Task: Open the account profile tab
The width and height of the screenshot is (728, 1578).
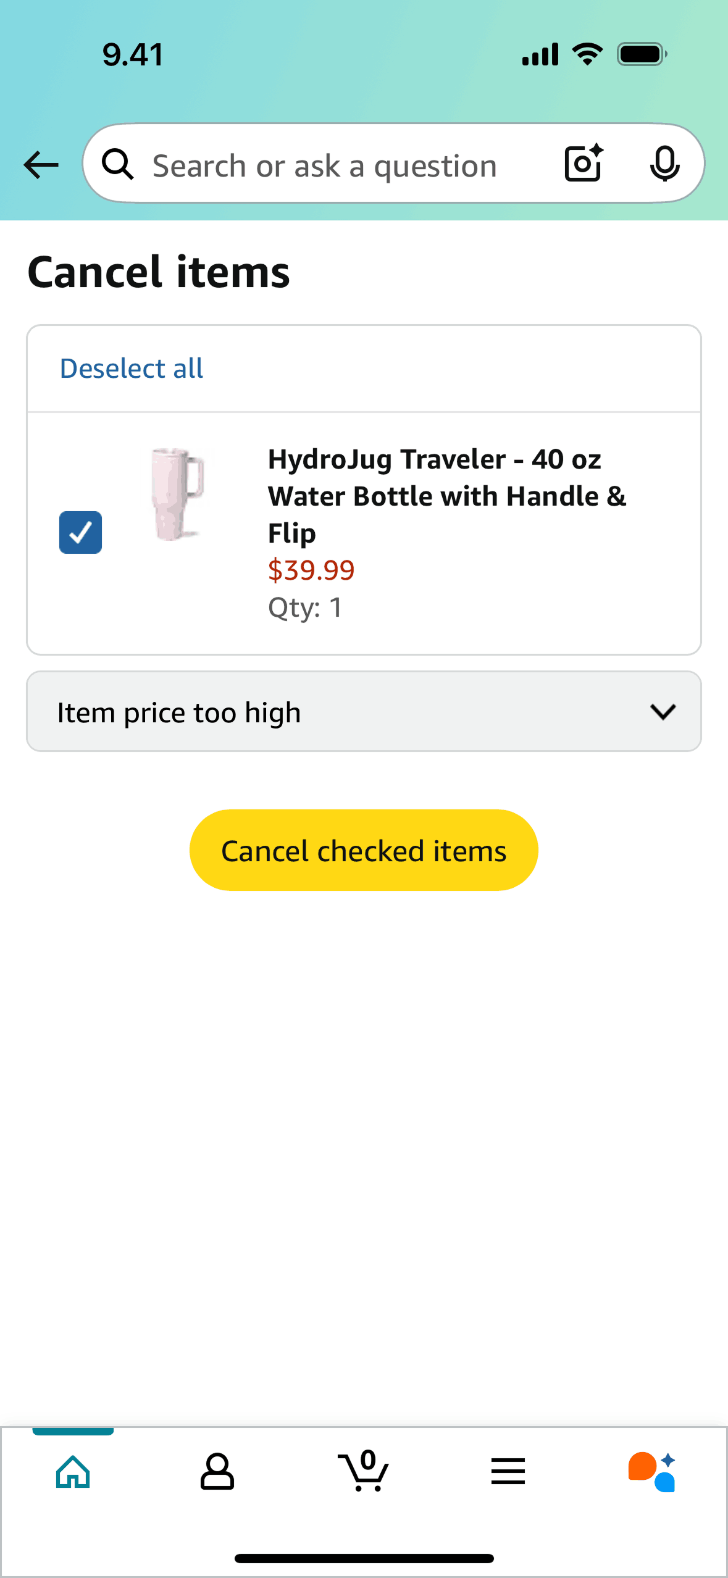Action: point(217,1472)
